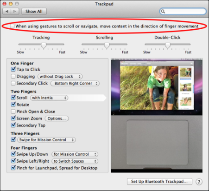Open the to Switch Spaces dropdown
This screenshot has width=209, height=191.
click(x=75, y=161)
